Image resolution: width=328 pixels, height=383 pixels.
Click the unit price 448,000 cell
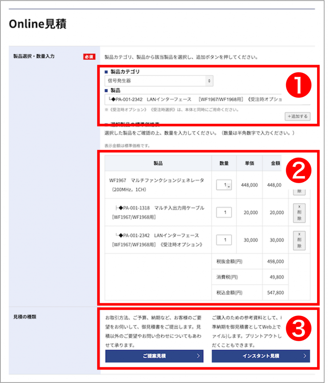(x=249, y=185)
